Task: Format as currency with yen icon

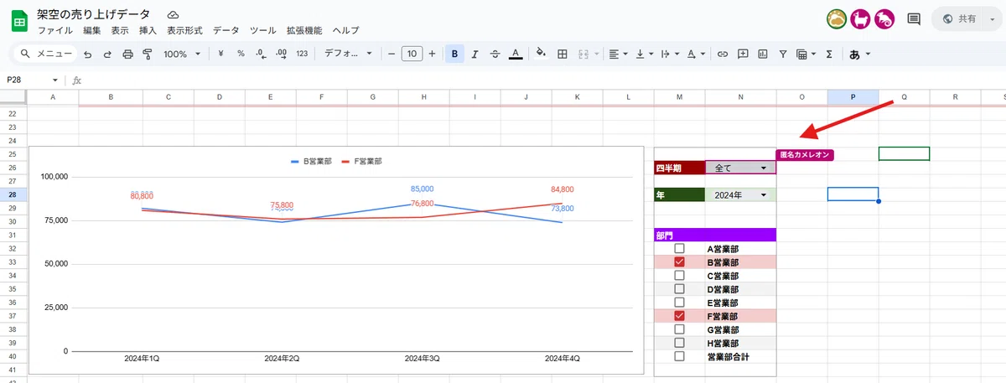Action: tap(220, 54)
